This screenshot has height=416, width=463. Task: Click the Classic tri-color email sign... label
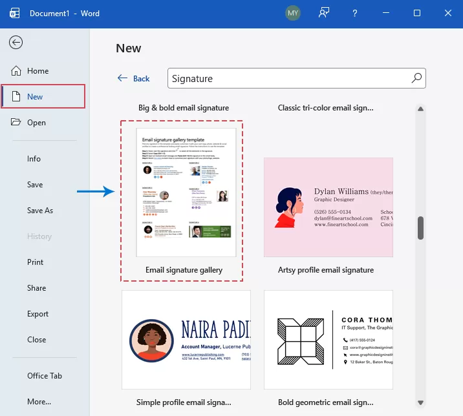326,108
